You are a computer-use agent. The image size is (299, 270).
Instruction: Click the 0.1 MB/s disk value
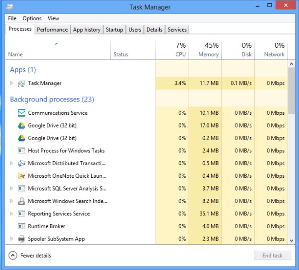click(241, 83)
